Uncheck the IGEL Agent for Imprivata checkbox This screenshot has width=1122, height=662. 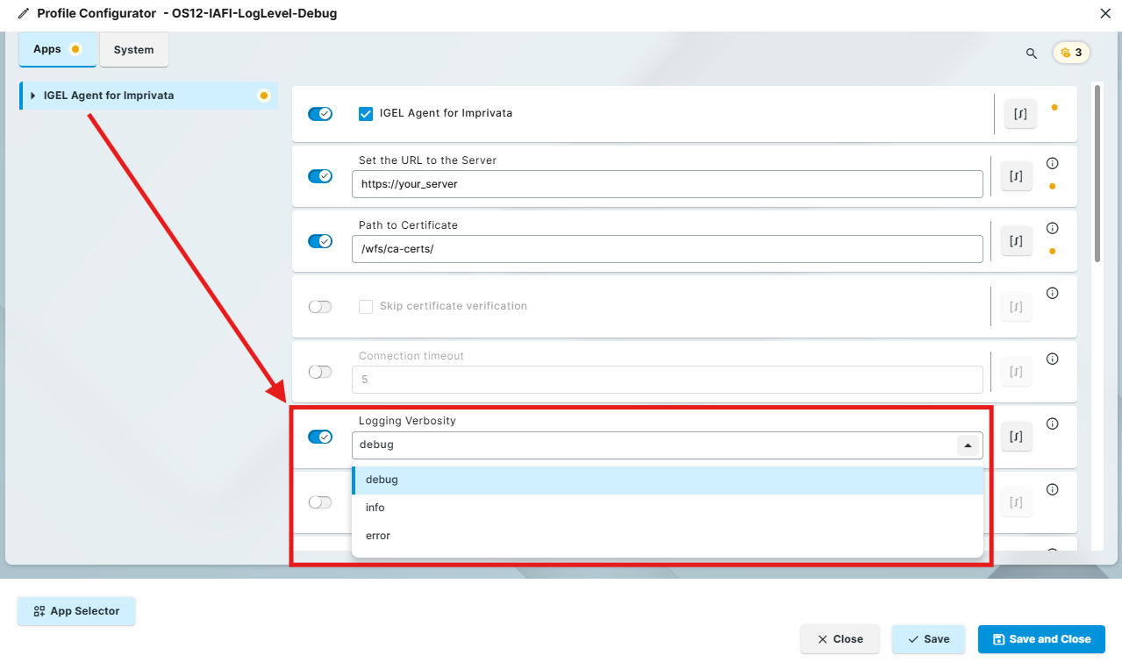point(366,113)
